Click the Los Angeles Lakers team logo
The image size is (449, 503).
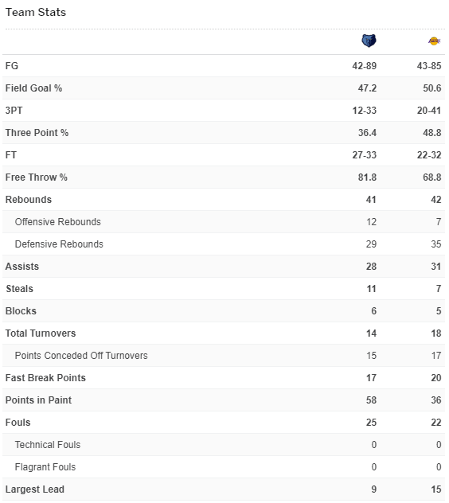pos(434,41)
